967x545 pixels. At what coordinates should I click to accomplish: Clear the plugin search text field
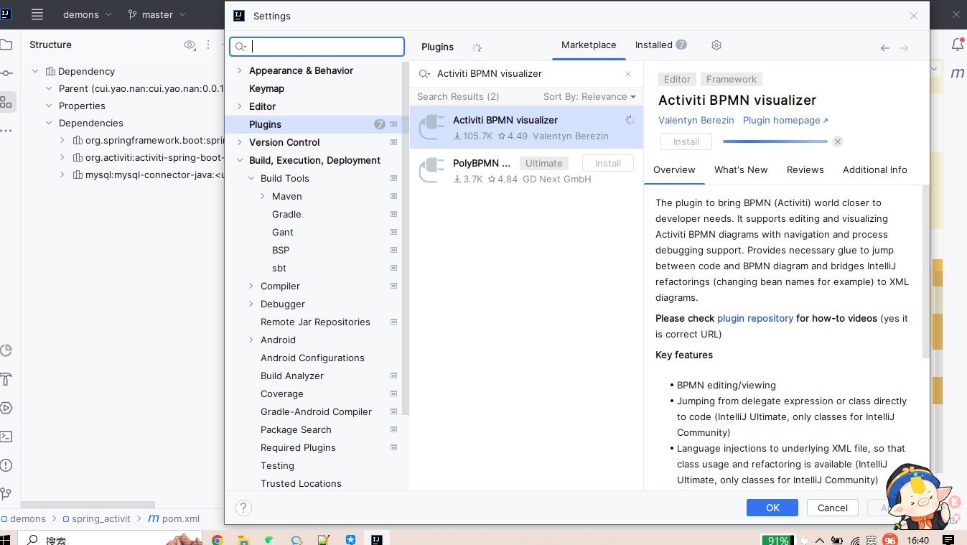628,74
